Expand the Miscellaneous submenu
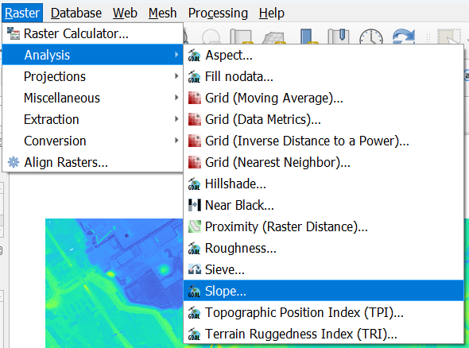 point(92,98)
